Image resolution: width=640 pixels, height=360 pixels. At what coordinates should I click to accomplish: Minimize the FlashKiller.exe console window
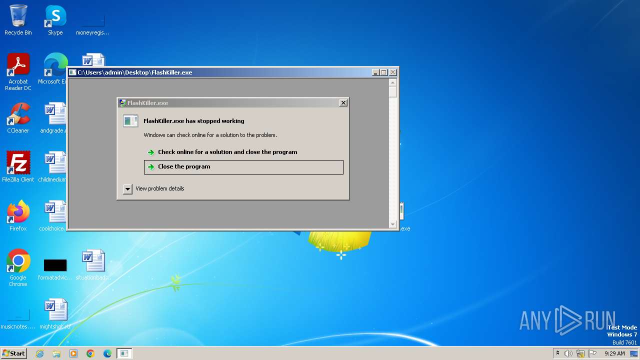pos(375,72)
